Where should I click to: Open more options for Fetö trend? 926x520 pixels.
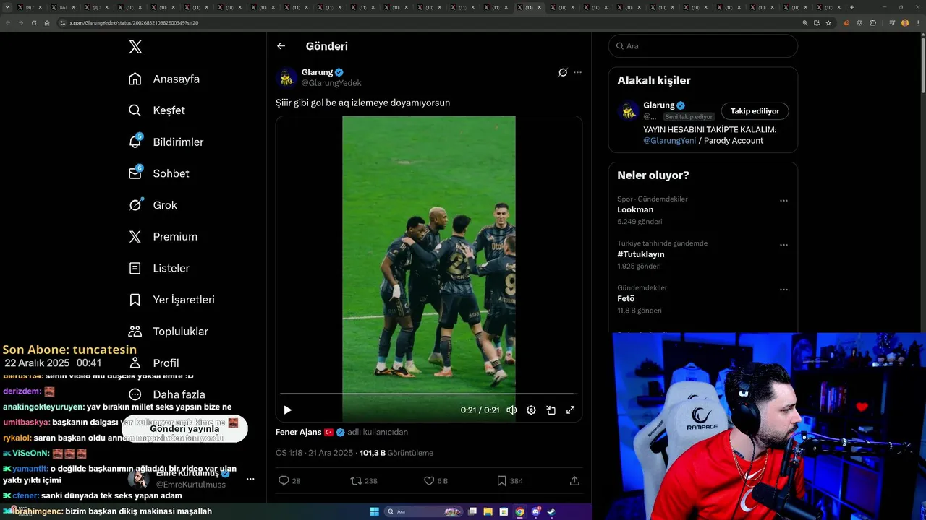[x=783, y=290]
